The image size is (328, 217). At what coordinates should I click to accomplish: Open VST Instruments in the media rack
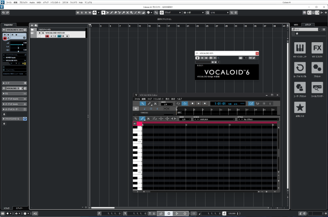(300, 48)
